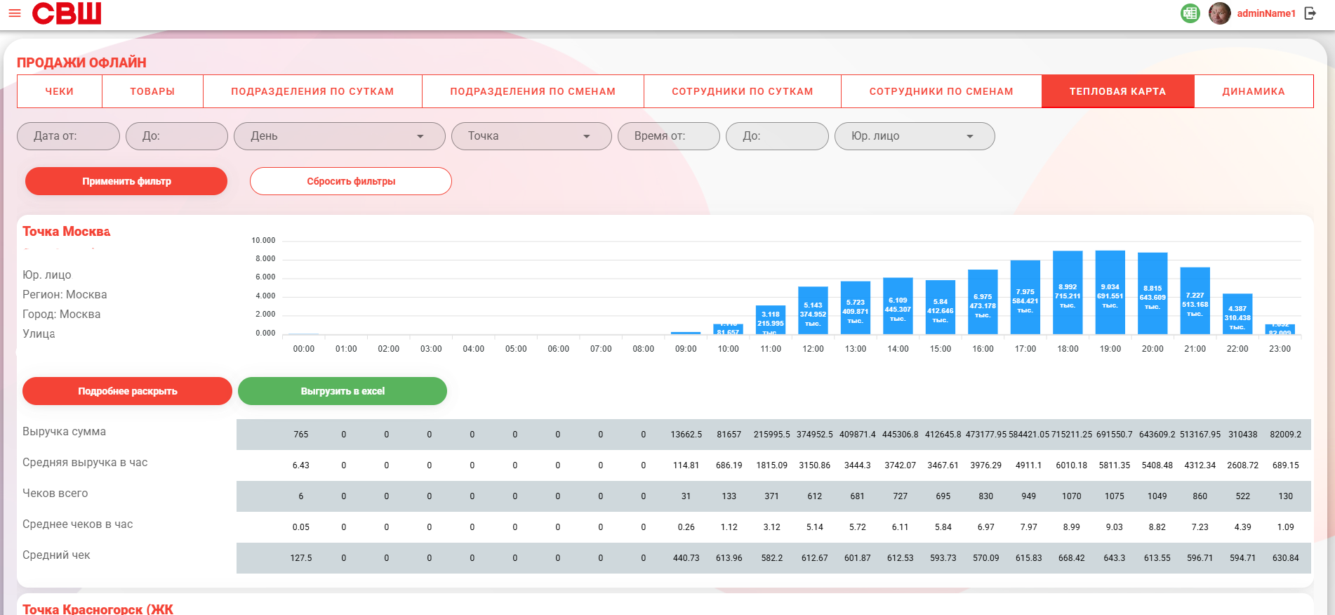Viewport: 1335px width, 615px height.
Task: Click the receipts count cell 1075
Action: click(x=1115, y=496)
